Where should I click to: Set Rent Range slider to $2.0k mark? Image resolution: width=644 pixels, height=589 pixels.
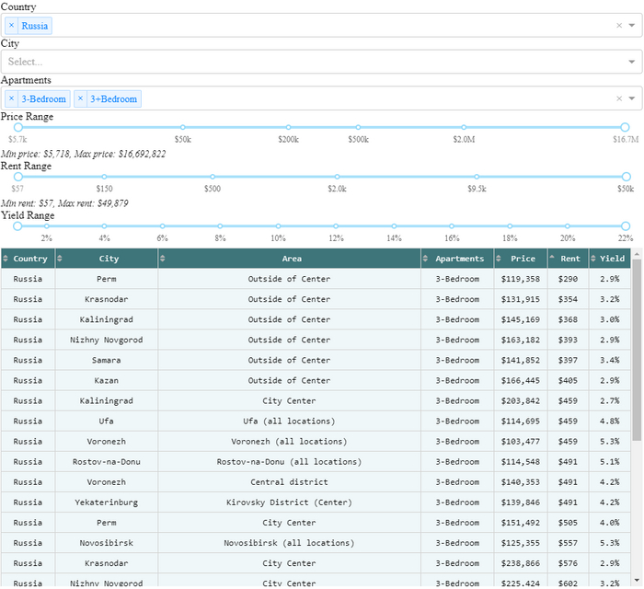[337, 177]
